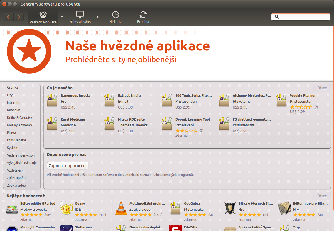Screen dimensions: 334x231
Task: Open the Dangerous Insects package icon
Action: click(52, 100)
